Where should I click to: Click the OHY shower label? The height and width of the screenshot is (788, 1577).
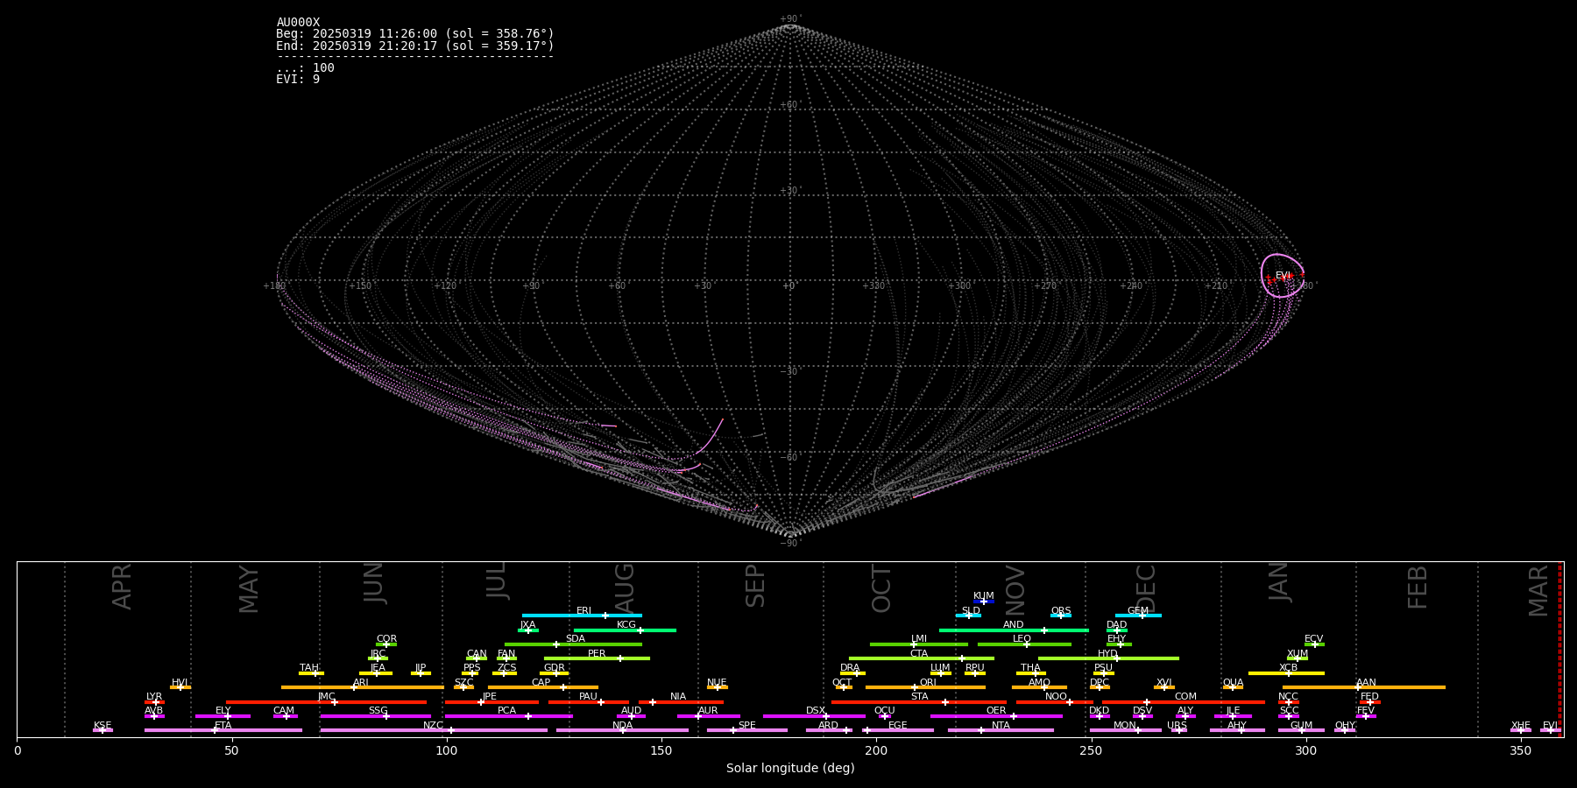point(1345,726)
